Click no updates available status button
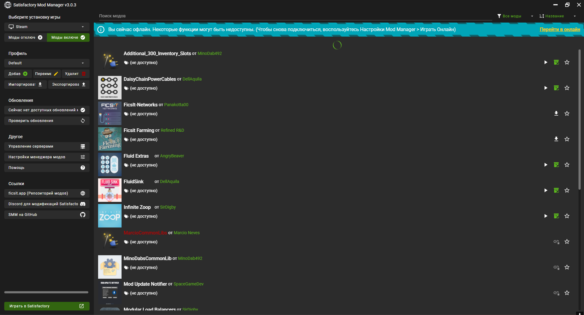 coord(47,110)
